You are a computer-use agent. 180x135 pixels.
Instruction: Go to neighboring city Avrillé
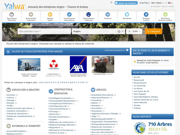pyautogui.click(x=137, y=77)
